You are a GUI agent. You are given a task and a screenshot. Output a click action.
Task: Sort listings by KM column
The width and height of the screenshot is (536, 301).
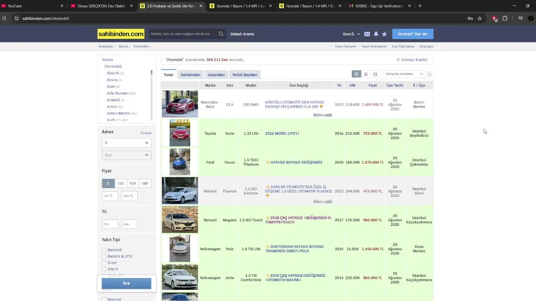353,85
